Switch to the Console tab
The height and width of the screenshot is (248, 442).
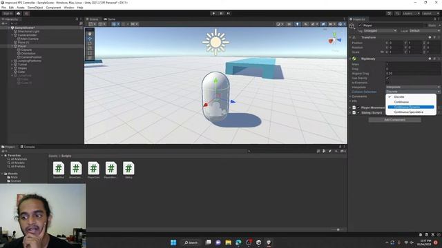pos(28,147)
